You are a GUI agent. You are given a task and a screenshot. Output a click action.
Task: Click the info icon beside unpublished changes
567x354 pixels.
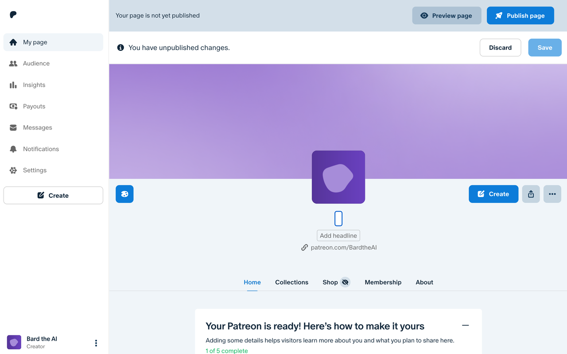tap(120, 47)
